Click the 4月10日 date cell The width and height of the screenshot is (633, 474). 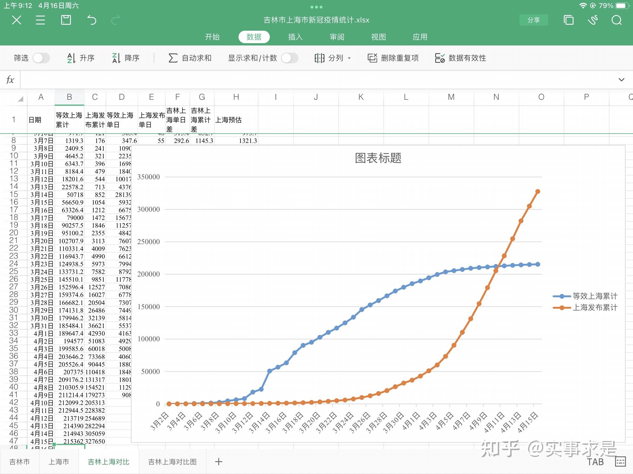pyautogui.click(x=41, y=403)
